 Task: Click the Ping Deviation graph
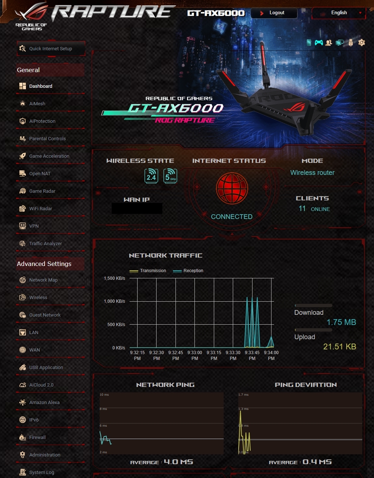[x=300, y=423]
